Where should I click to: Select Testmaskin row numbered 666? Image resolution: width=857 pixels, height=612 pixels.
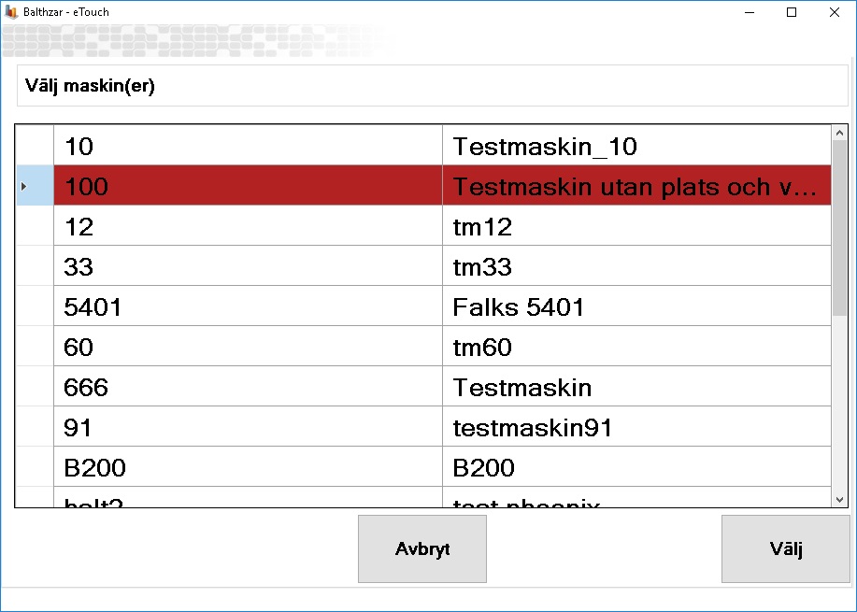click(248, 388)
